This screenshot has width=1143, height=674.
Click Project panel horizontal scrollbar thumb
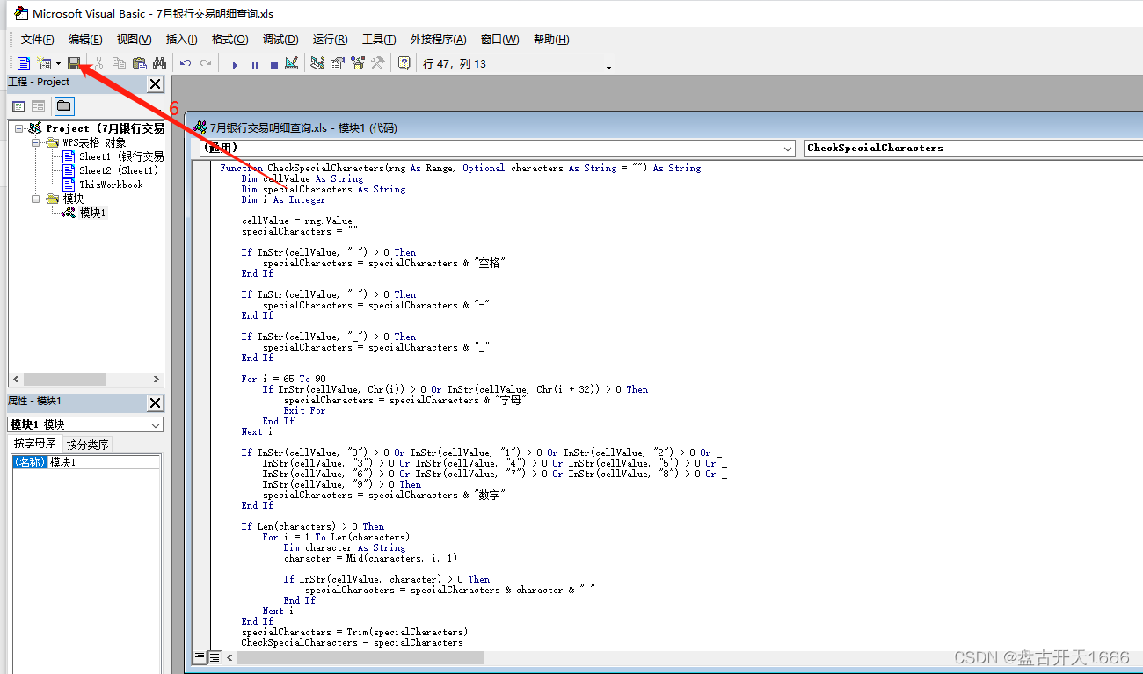(65, 380)
